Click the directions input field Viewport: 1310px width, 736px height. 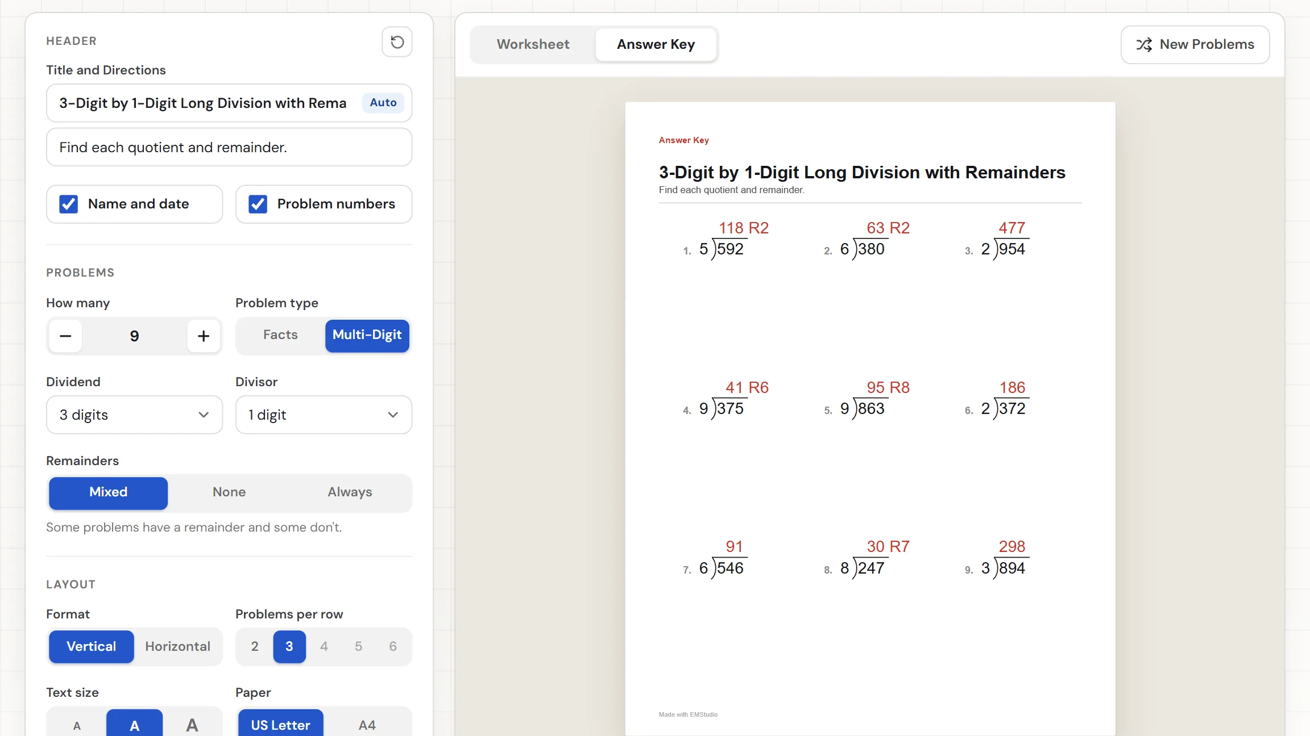pos(229,147)
